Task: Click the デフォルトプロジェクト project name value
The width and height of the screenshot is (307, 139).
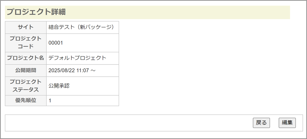Action: 77,58
